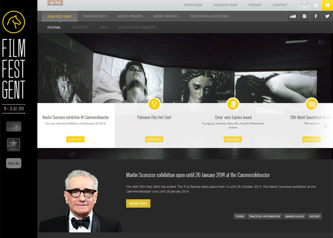Click More Info under 13th World Soundtrack Awards
This screenshot has width=333, height=238.
312,139
